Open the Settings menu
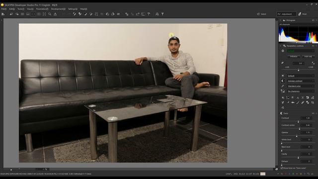The height and width of the screenshot is (179, 318). point(73,9)
